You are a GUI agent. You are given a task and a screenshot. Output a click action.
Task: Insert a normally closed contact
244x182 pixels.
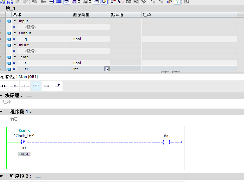[14, 86]
